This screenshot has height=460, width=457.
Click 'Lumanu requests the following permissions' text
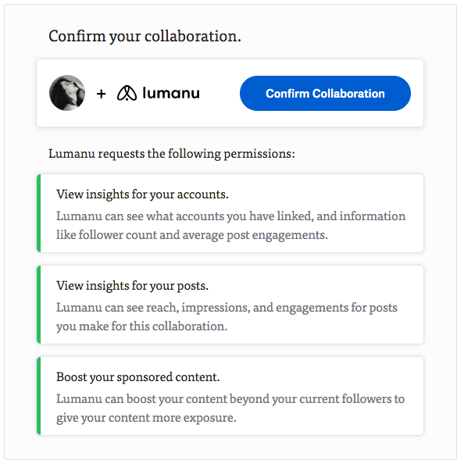172,154
